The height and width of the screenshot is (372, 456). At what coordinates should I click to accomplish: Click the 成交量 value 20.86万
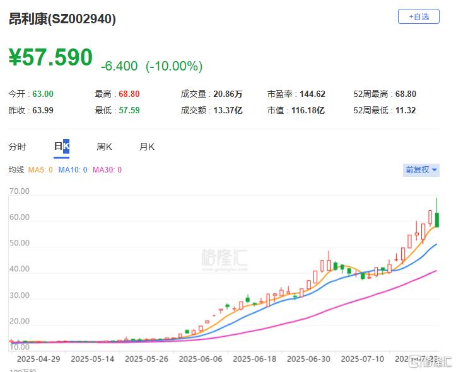tap(228, 94)
